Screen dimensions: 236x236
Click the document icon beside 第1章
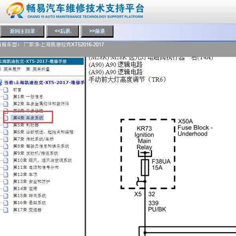coord(6,97)
